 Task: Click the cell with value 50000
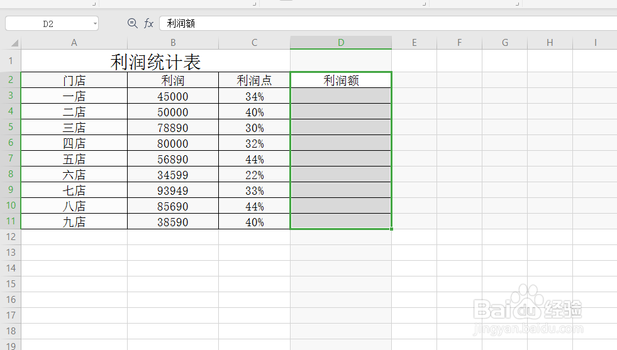(x=173, y=112)
